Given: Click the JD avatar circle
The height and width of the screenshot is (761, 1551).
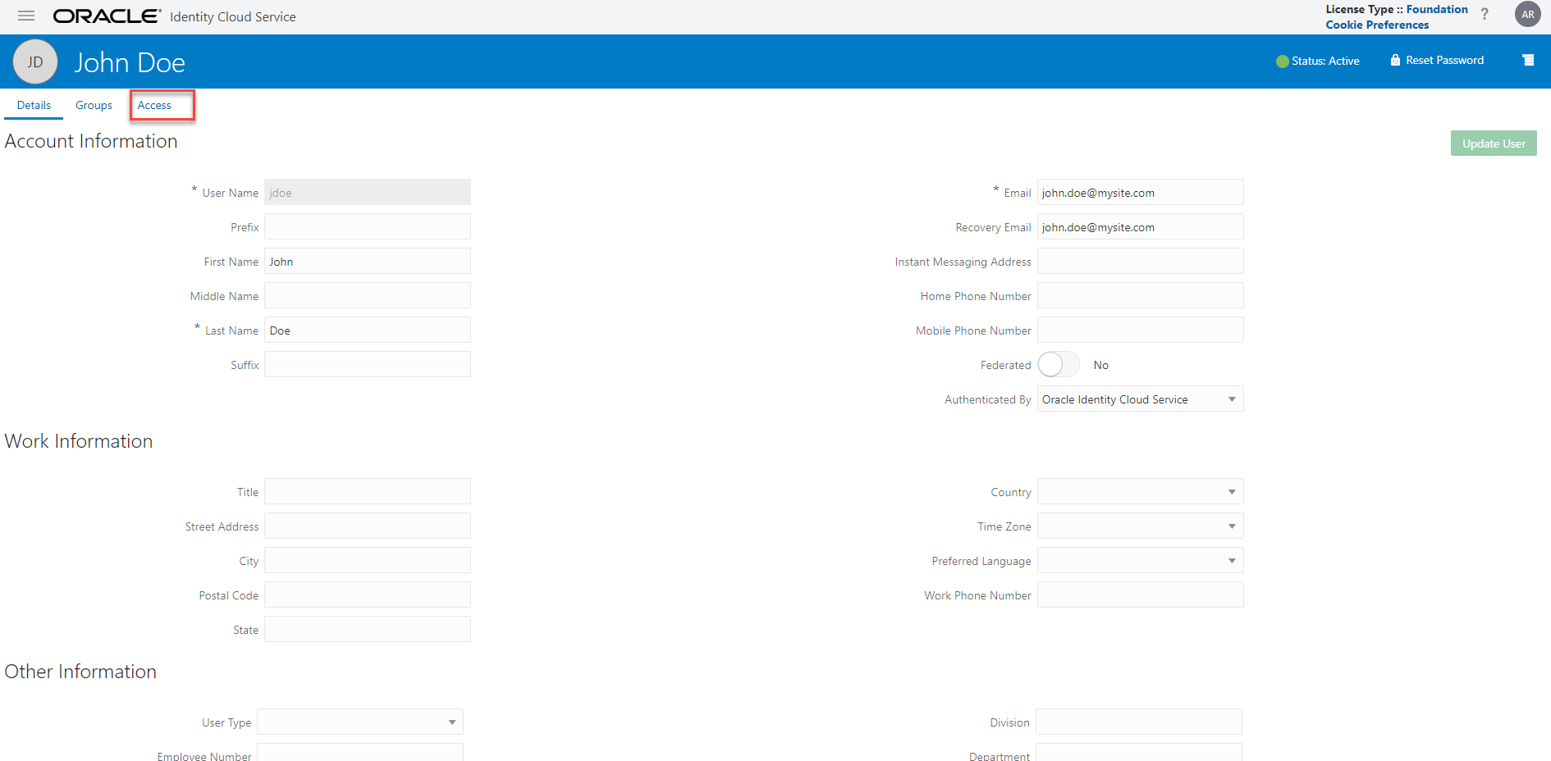Looking at the screenshot, I should coord(34,61).
